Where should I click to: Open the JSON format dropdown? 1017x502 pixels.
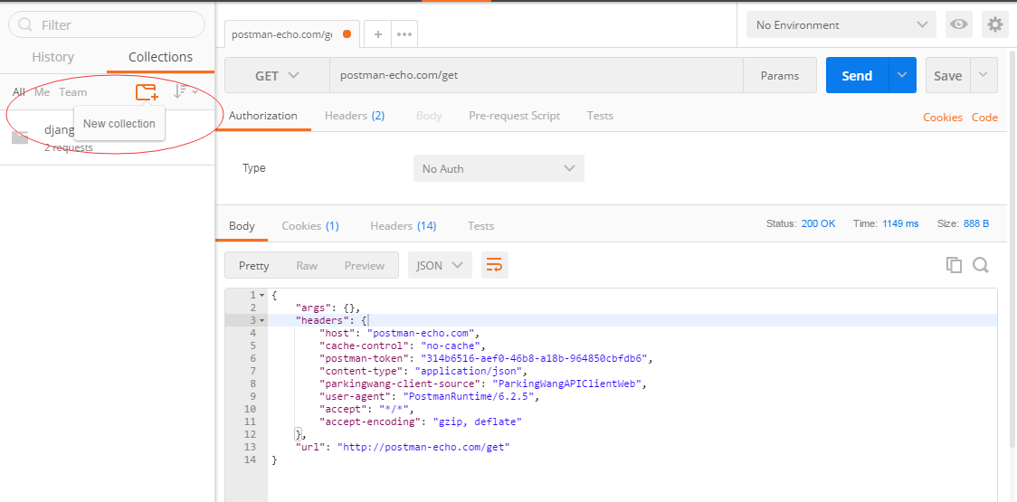coord(440,265)
